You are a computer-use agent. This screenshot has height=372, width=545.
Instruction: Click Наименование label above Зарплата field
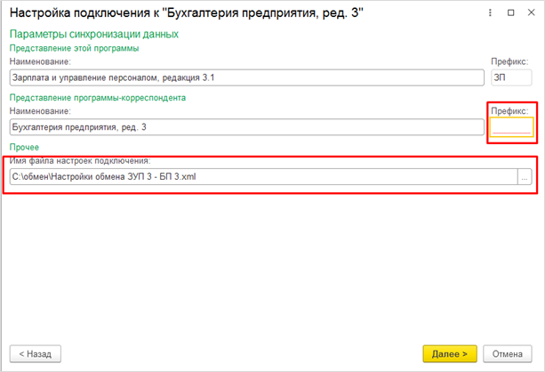(x=40, y=62)
